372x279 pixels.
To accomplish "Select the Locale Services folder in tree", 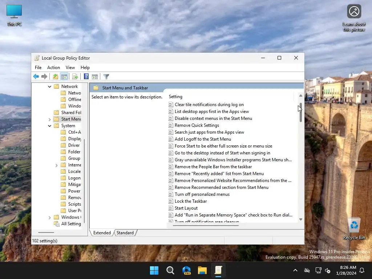I will click(x=71, y=171).
